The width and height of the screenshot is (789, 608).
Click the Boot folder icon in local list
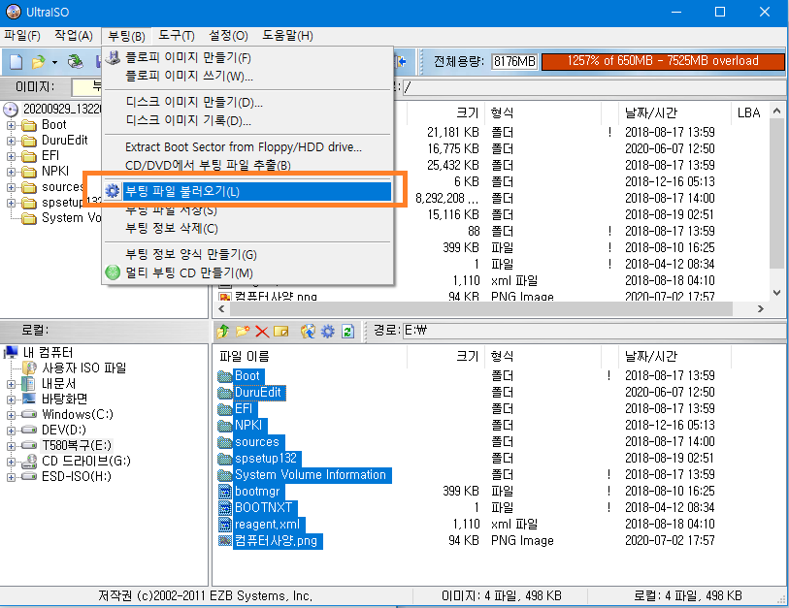[x=225, y=376]
